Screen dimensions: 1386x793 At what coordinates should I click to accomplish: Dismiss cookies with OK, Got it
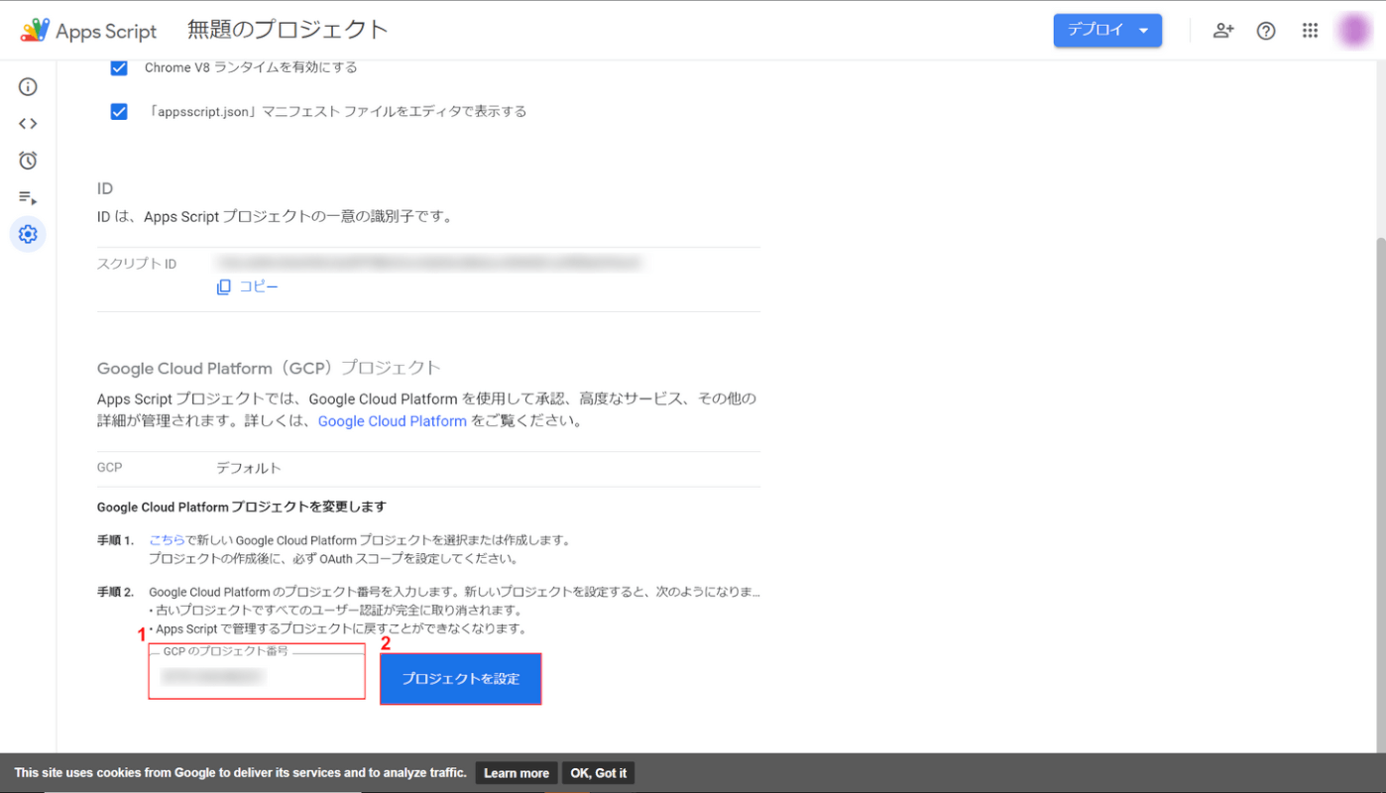coord(598,773)
